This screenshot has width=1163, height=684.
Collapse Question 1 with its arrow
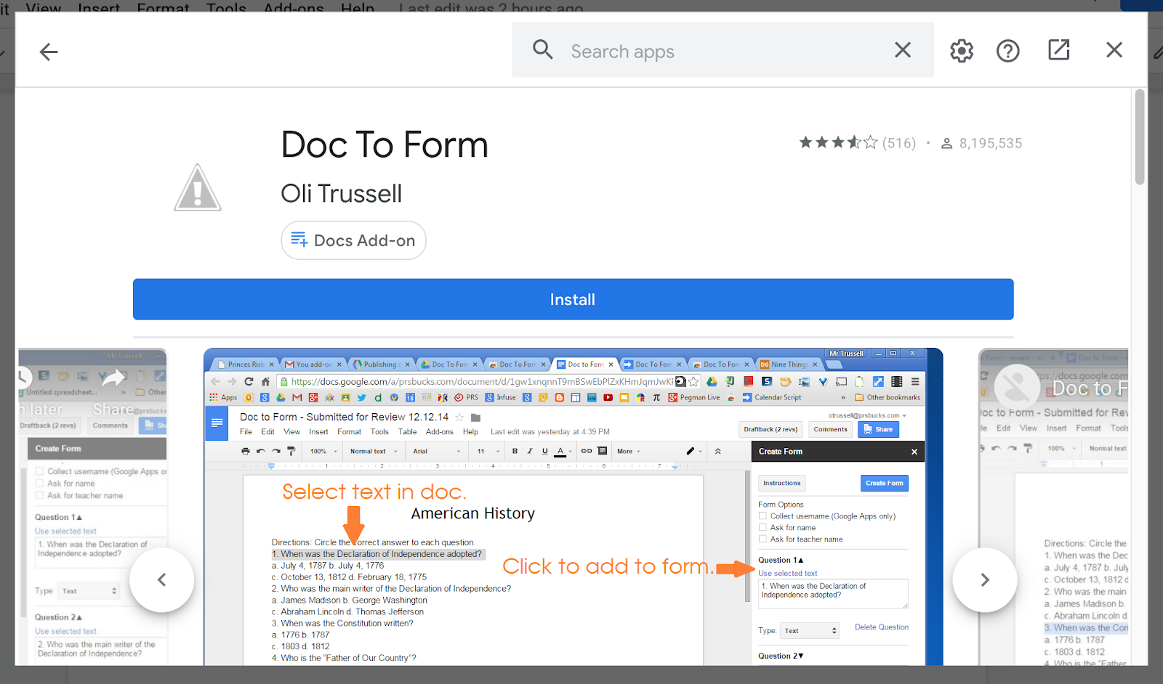pos(801,560)
